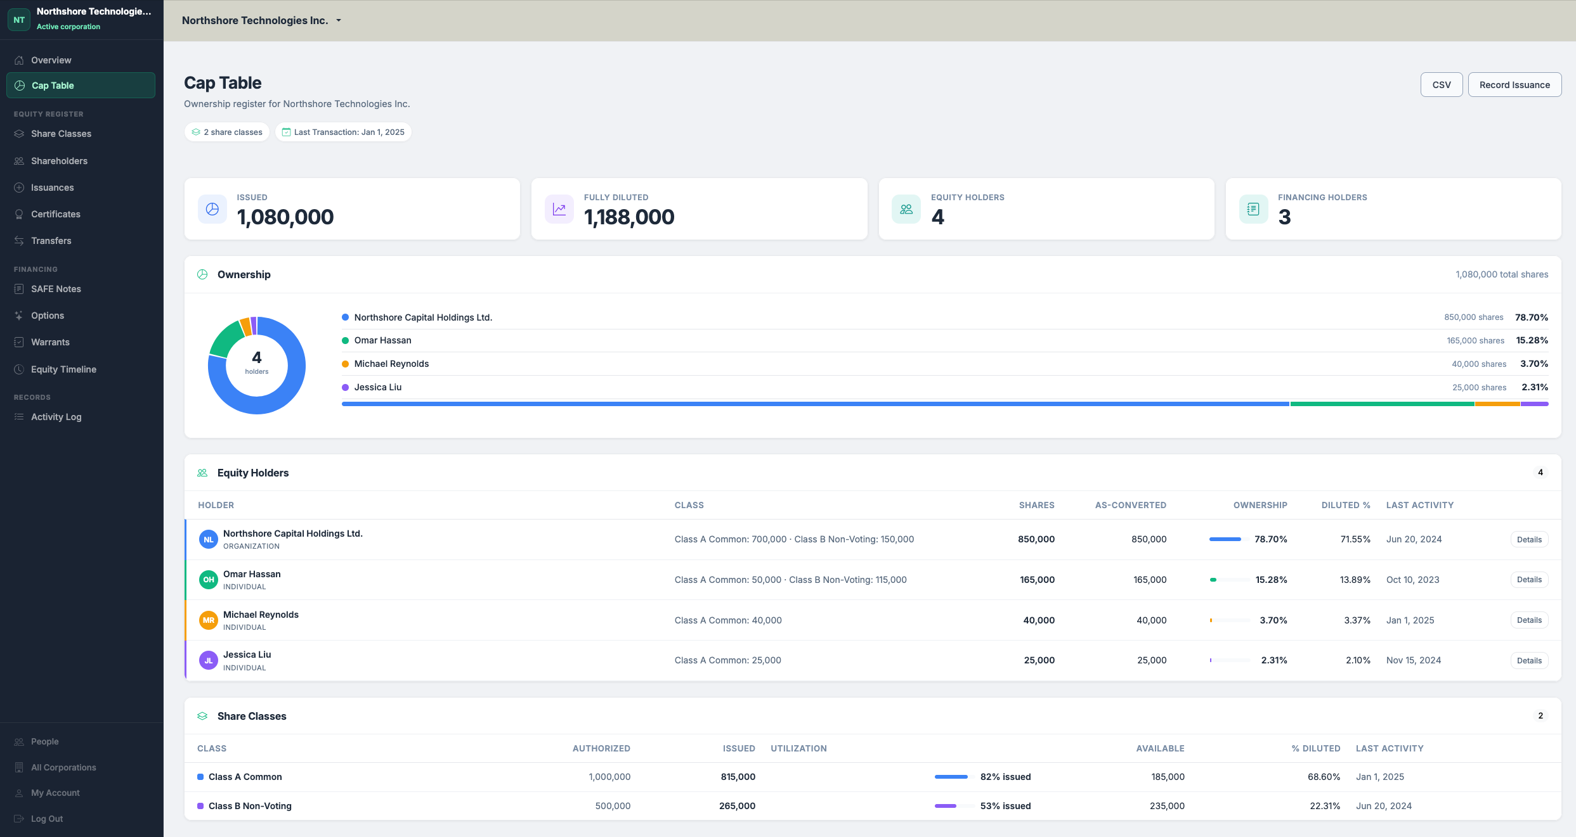Image resolution: width=1576 pixels, height=837 pixels.
Task: Open Details for Jessica Liu
Action: point(1529,660)
